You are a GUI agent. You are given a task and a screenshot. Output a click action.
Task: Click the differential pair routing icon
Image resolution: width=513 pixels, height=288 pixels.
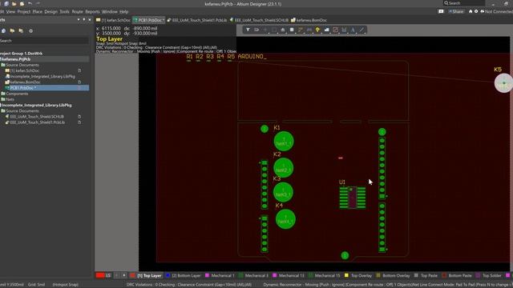(x=309, y=30)
